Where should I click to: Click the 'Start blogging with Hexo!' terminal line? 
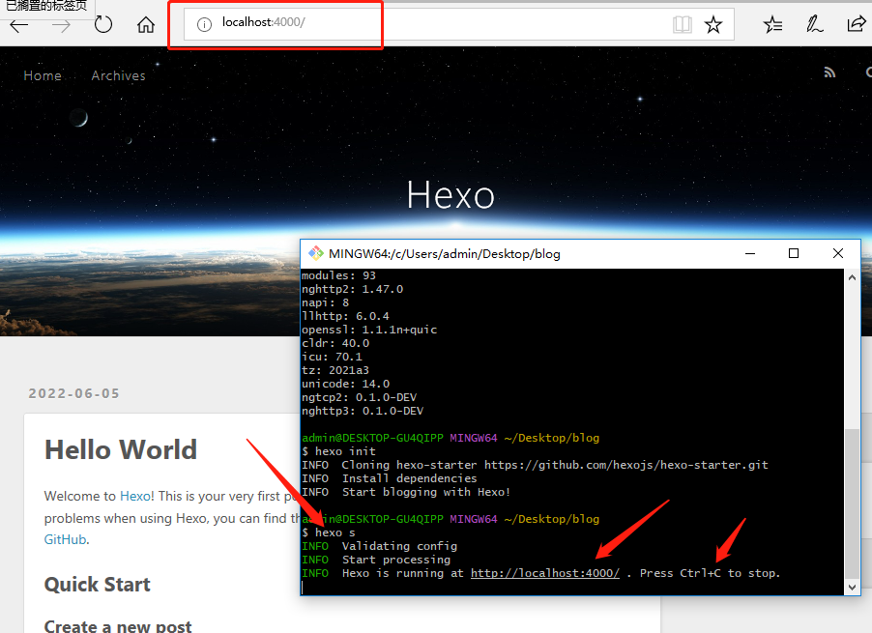click(406, 492)
